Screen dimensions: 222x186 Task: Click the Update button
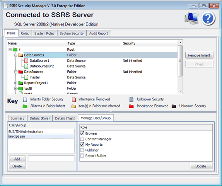pyautogui.click(x=201, y=166)
